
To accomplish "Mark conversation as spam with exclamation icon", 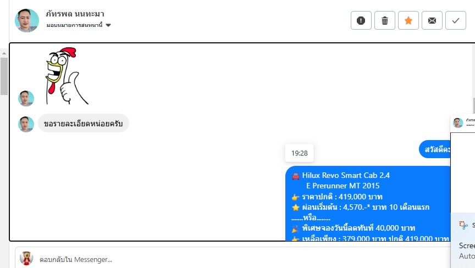I will 361,20.
